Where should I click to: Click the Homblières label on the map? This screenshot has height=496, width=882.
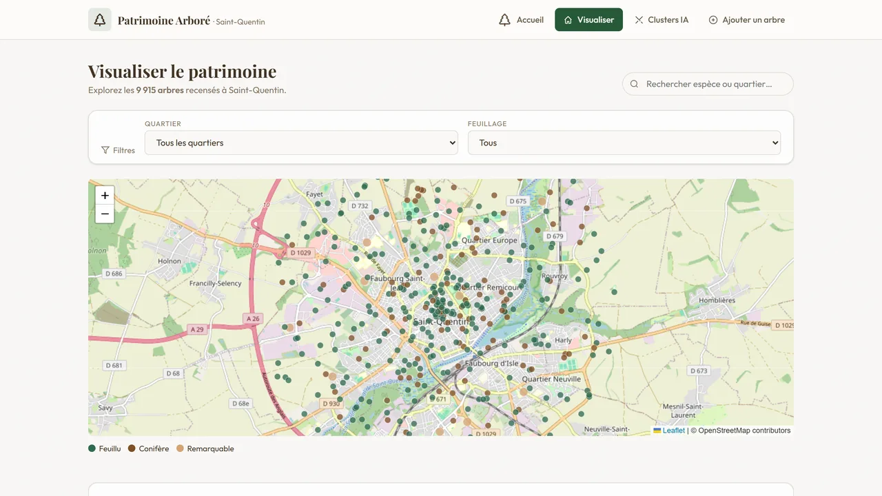(x=717, y=300)
